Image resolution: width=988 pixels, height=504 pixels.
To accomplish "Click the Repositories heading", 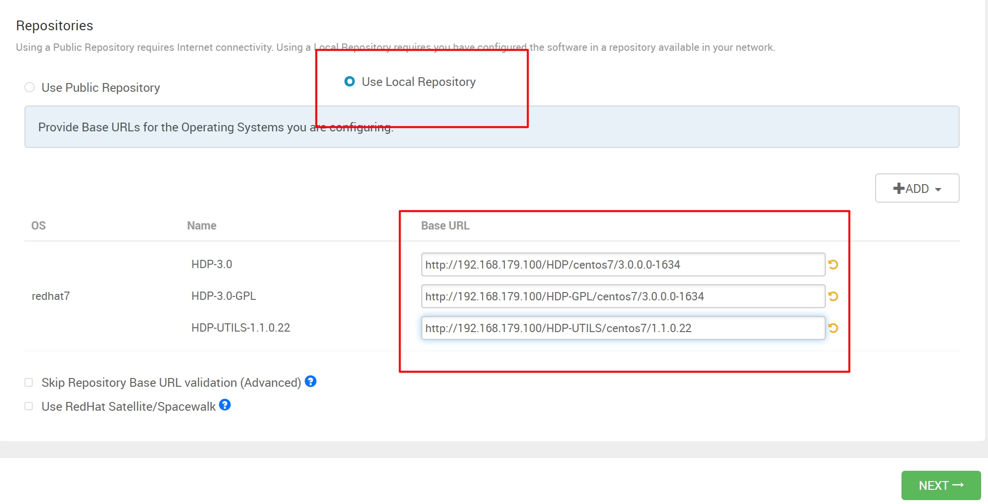I will coord(55,25).
